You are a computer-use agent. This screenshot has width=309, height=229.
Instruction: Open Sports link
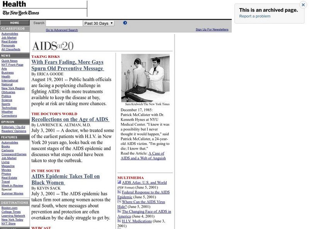6,104
